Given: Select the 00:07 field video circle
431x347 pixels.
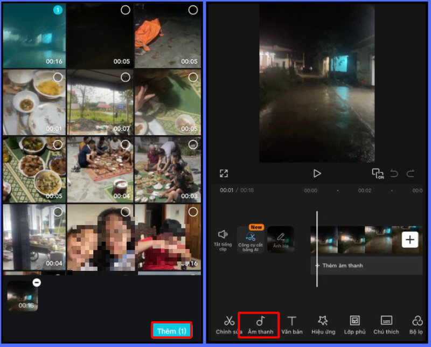Looking at the screenshot, I should pos(125,78).
